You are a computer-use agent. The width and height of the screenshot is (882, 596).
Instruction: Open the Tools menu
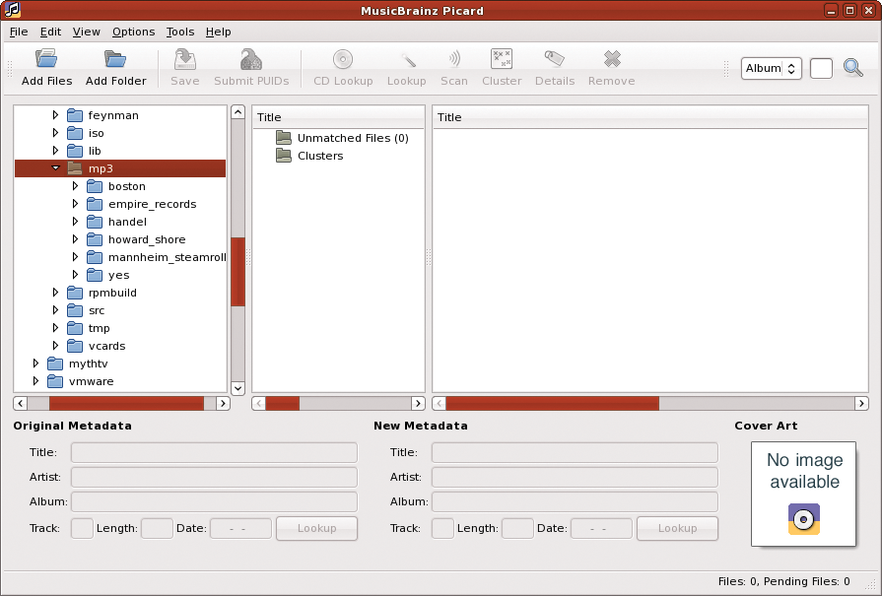tap(180, 33)
